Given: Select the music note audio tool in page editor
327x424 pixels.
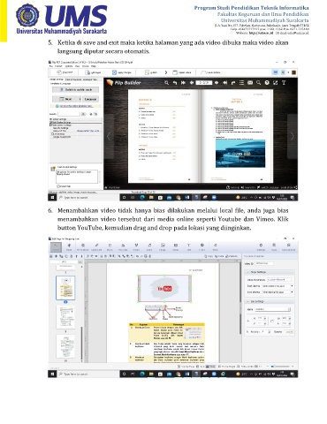Looking at the screenshot, I should tap(149, 246).
